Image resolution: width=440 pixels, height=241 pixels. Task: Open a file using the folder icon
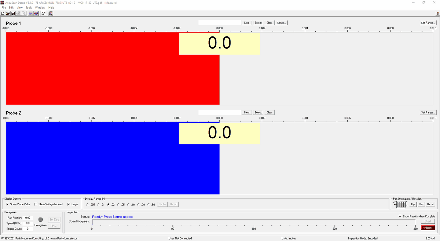point(8,13)
